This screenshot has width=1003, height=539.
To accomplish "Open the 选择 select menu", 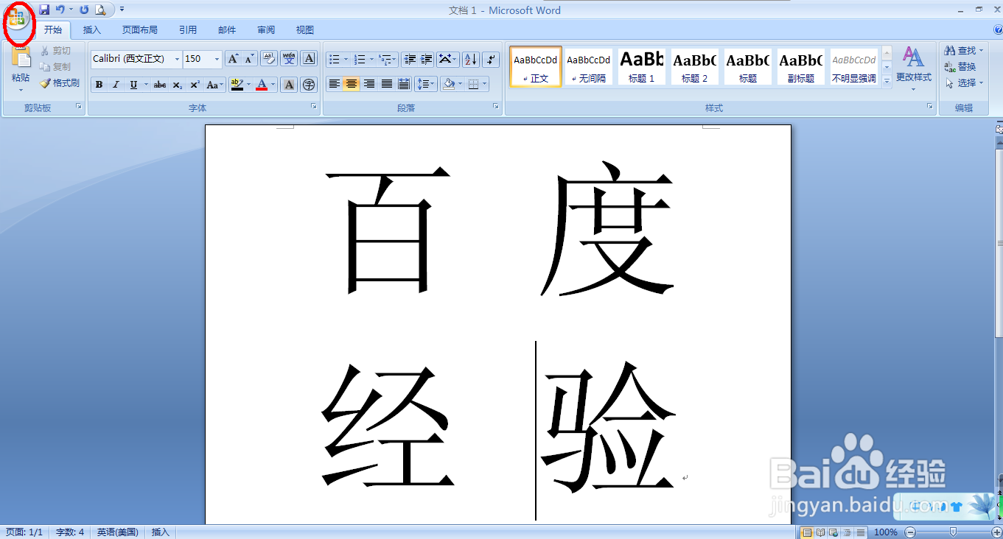I will [964, 83].
